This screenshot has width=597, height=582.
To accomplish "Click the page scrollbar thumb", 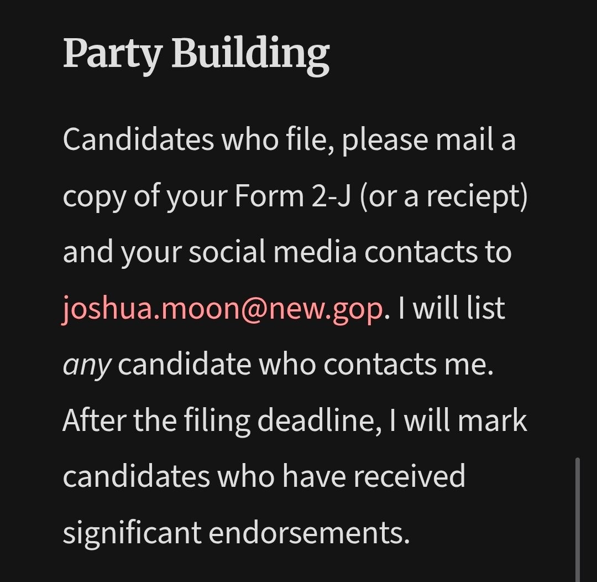I will click(578, 519).
